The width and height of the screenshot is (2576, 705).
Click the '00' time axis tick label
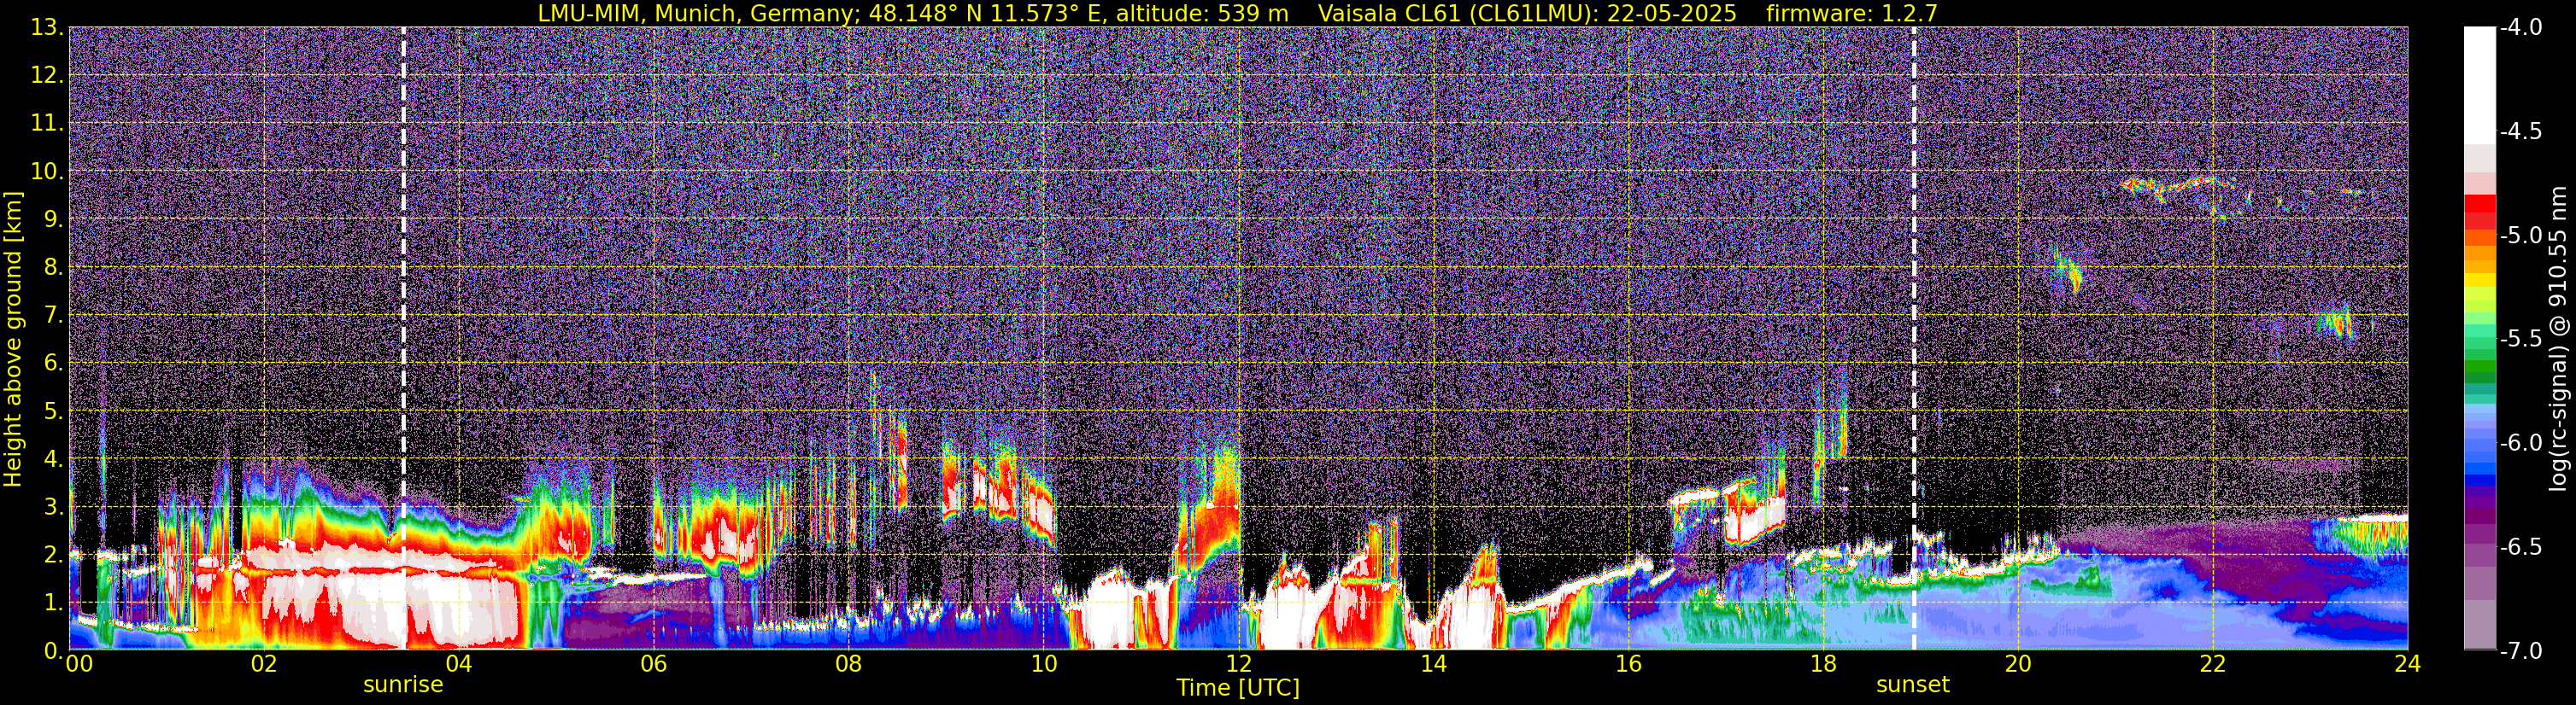[78, 664]
